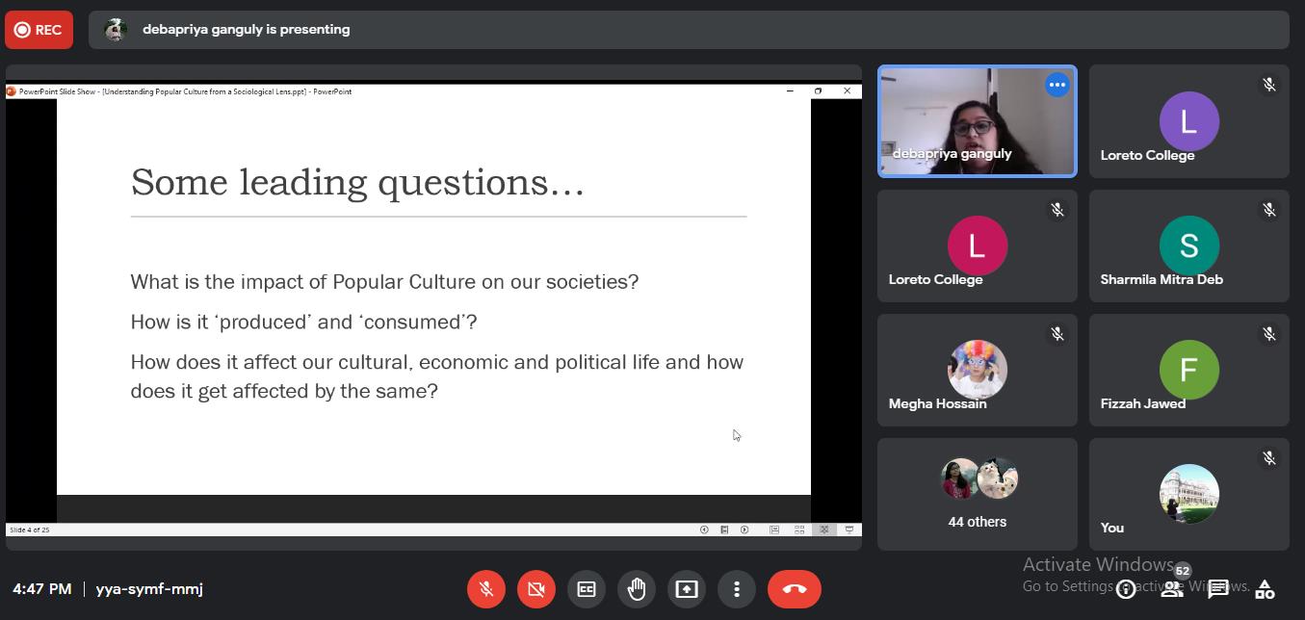Expand the 44 others tile
The width and height of the screenshot is (1305, 620).
click(x=977, y=494)
